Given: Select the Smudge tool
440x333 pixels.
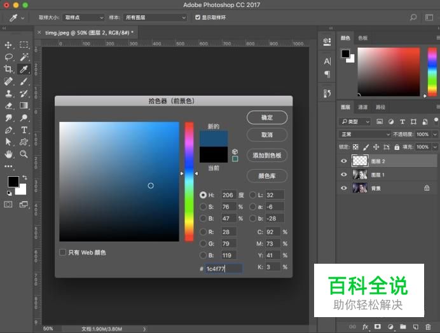Looking at the screenshot, I should point(8,118).
